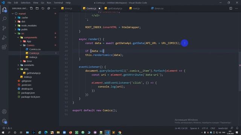Click errors and warnings status indicator
This screenshot has width=241, height=135.
click(x=7, y=128)
